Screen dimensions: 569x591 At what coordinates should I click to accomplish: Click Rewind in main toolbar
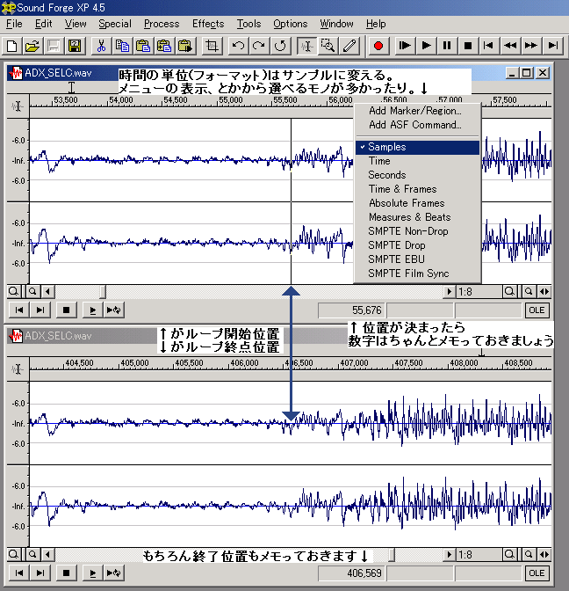click(x=510, y=46)
